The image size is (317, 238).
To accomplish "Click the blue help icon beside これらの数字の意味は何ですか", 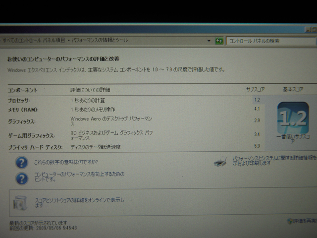I will [x=21, y=162].
